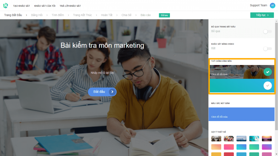Enable the Khảo sát bằng video switch
Viewport: 278px width, 156px height.
[267, 49]
